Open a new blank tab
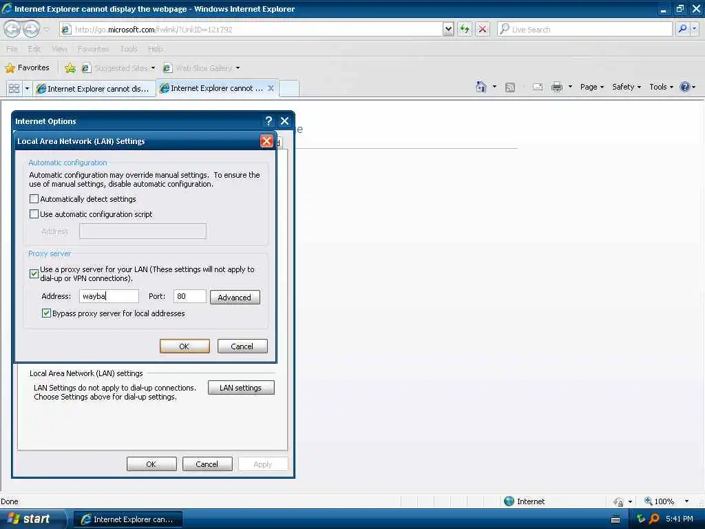The width and height of the screenshot is (705, 529). coord(289,89)
